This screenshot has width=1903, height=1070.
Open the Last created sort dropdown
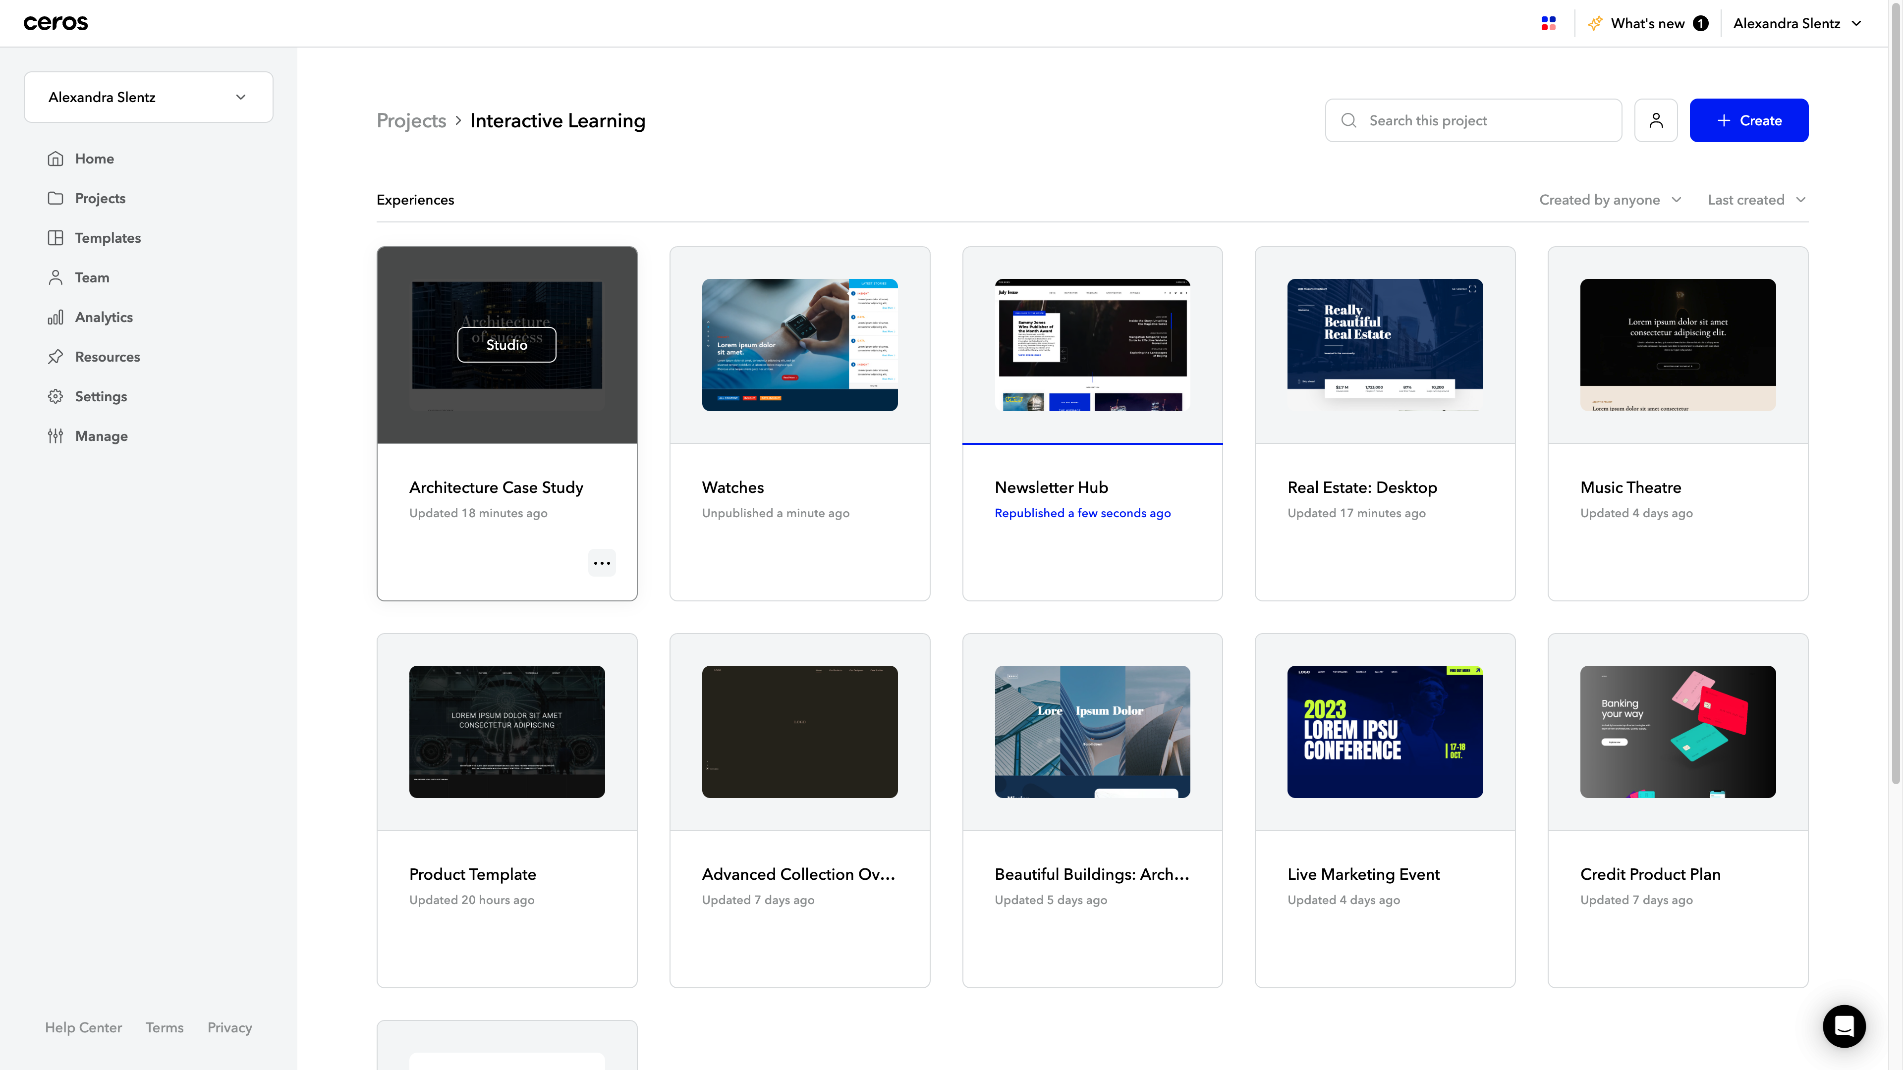[1757, 200]
